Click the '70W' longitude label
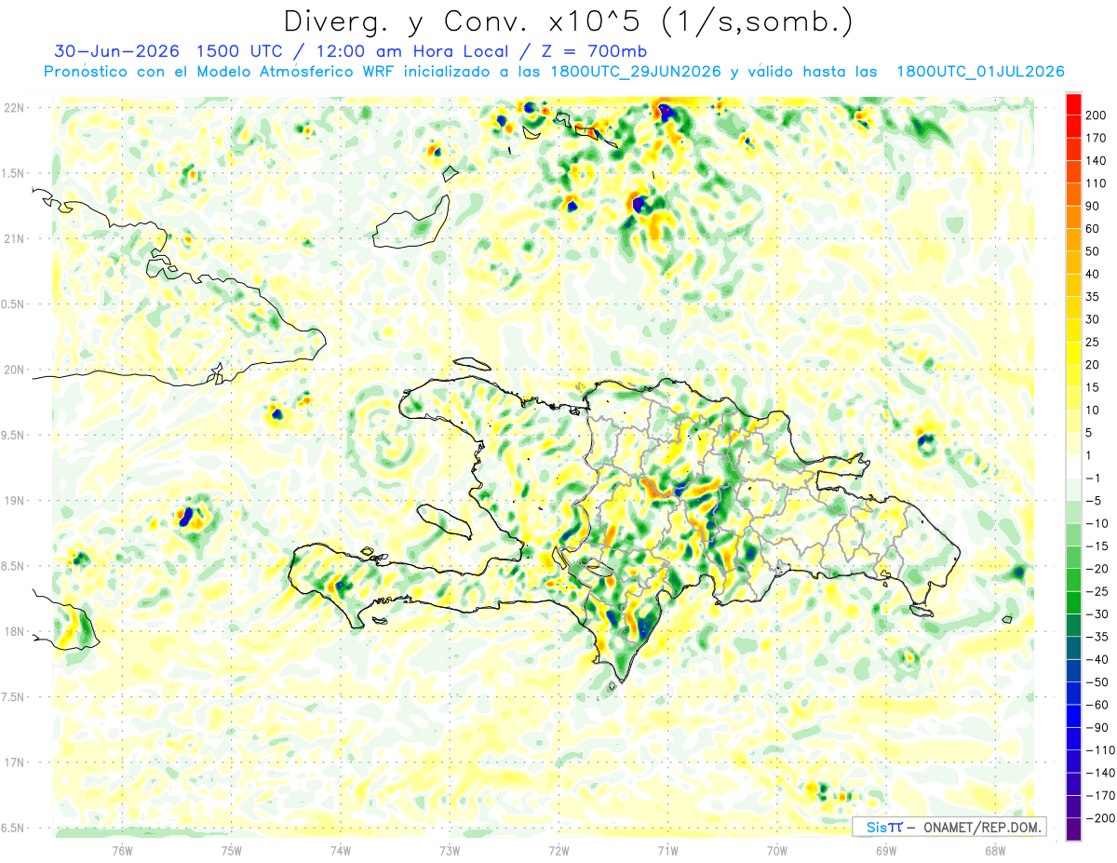Viewport: 1117px width, 863px height. click(x=776, y=850)
